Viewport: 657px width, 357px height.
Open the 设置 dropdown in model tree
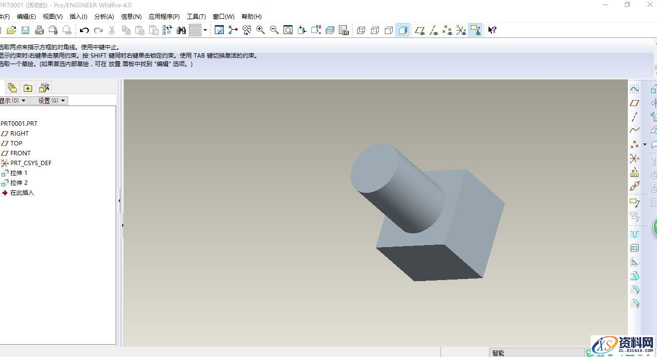[x=48, y=101]
